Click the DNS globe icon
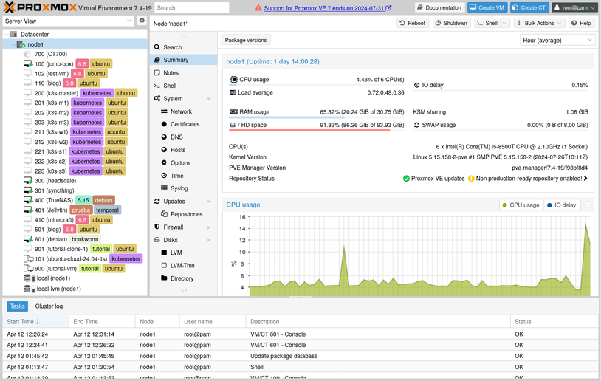This screenshot has height=381, width=601. [164, 137]
